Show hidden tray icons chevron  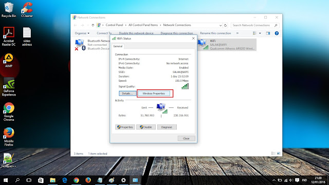click(x=274, y=180)
